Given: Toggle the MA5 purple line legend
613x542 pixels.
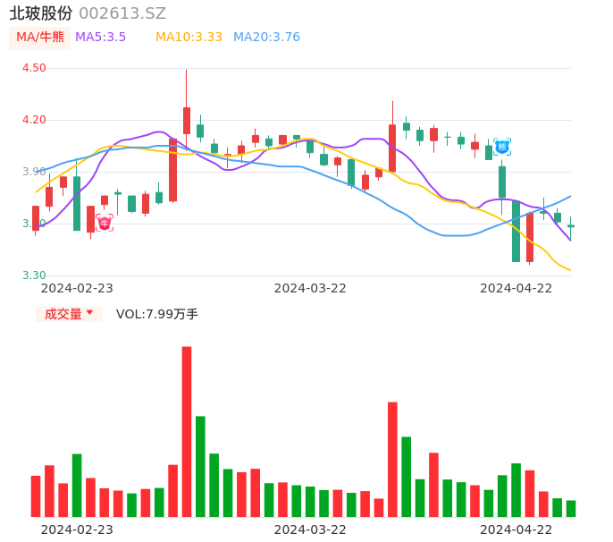Looking at the screenshot, I should tap(100, 37).
